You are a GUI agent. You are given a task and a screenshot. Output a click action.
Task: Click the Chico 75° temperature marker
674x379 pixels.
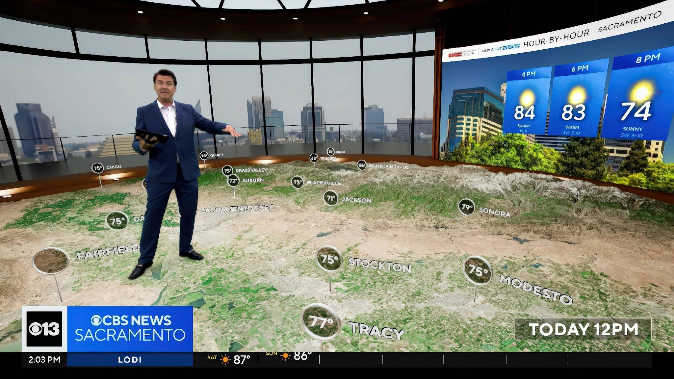(x=98, y=168)
